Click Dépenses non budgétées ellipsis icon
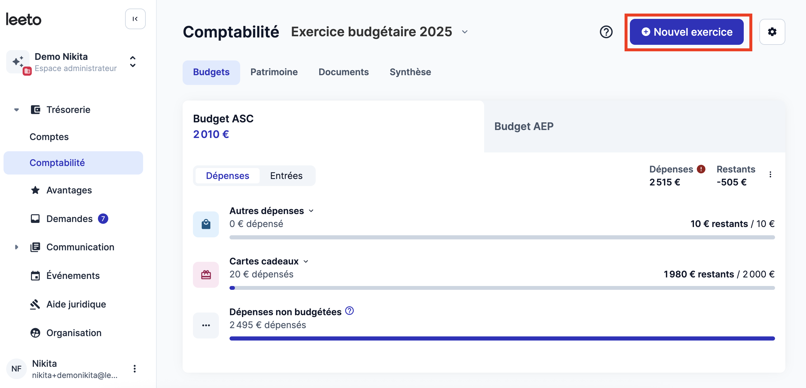 (206, 325)
